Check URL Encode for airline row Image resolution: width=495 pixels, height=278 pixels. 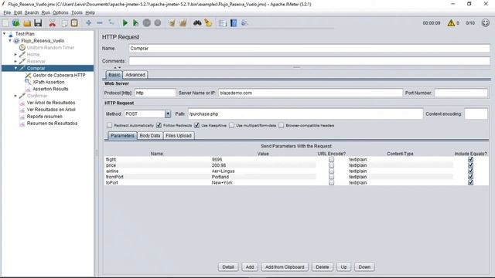click(331, 171)
